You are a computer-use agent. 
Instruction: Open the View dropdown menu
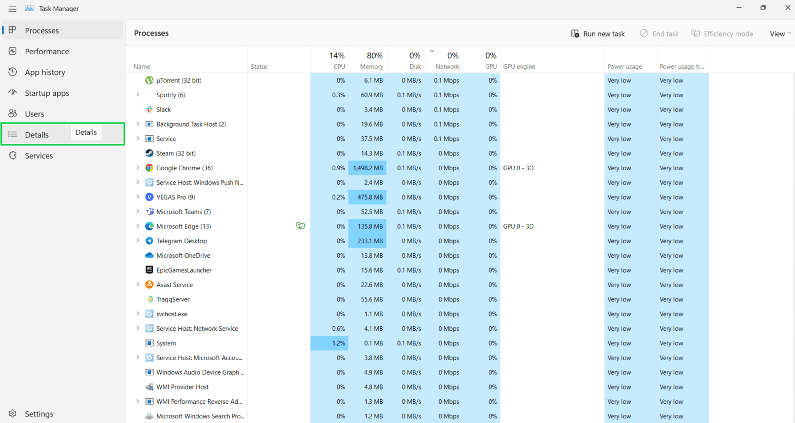click(x=780, y=33)
